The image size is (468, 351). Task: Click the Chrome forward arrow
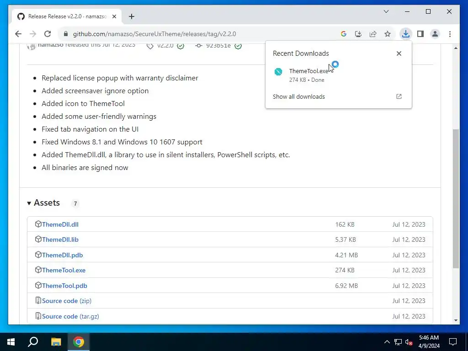pos(33,34)
